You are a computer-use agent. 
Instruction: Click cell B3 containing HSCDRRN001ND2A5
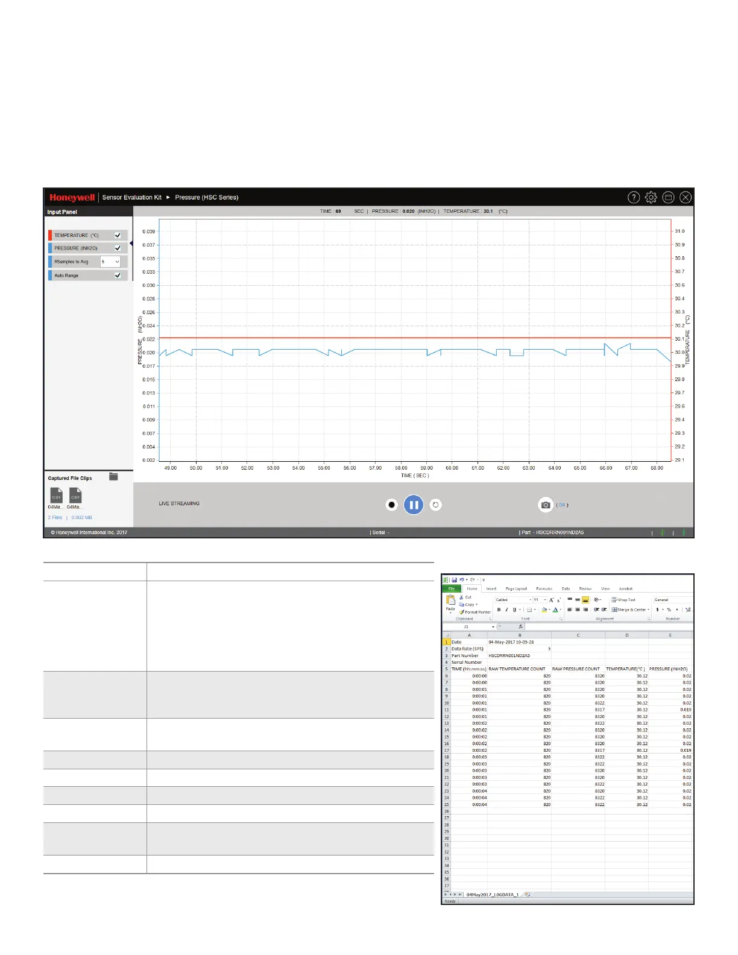(x=519, y=655)
